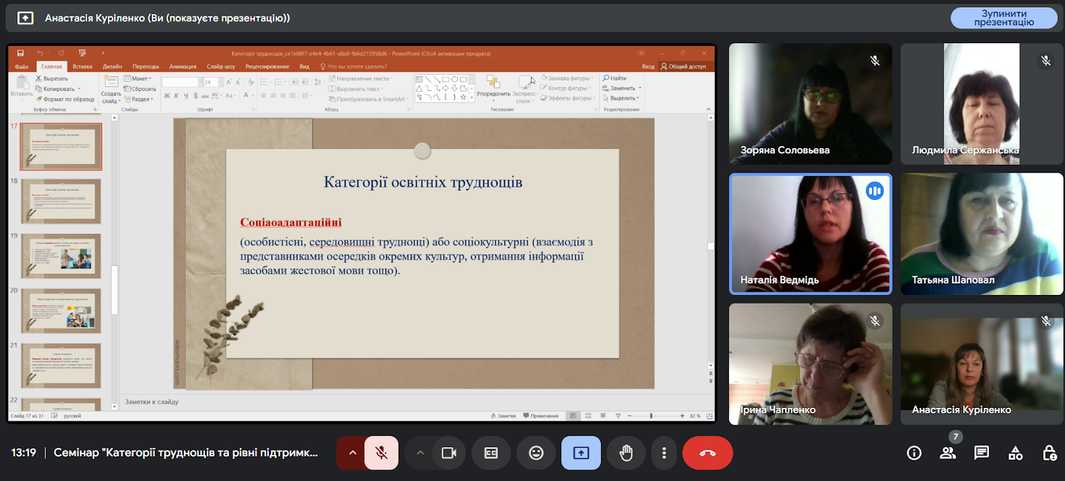Open Направление текста dropdown
The height and width of the screenshot is (481, 1065).
point(361,78)
